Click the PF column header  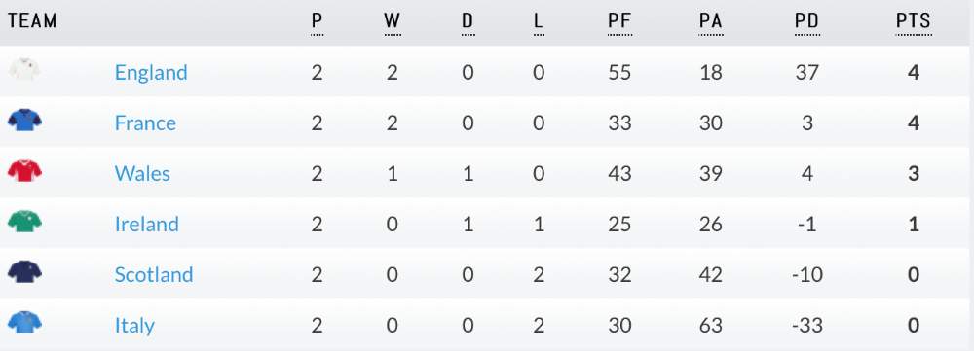coord(619,21)
